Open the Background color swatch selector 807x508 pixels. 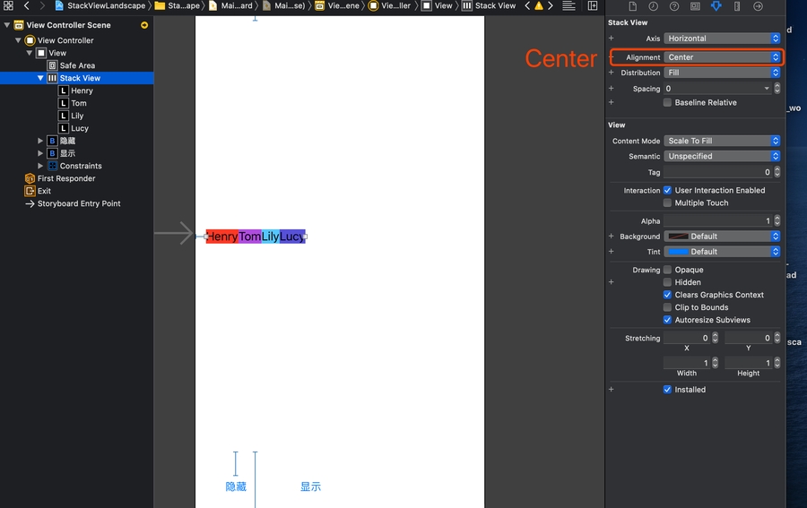click(x=723, y=237)
